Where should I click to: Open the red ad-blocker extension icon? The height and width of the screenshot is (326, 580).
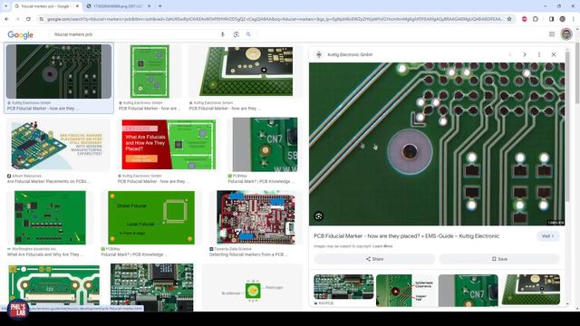click(524, 19)
